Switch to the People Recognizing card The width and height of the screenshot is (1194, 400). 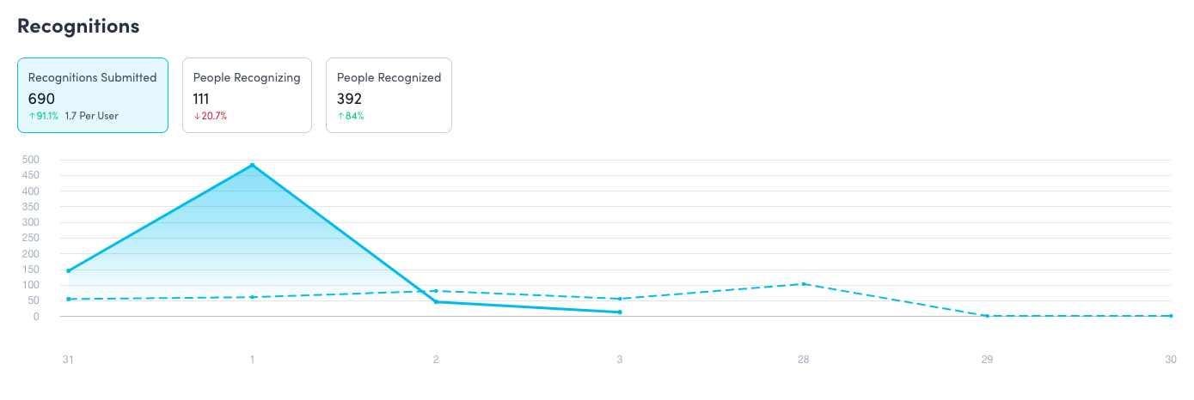247,95
